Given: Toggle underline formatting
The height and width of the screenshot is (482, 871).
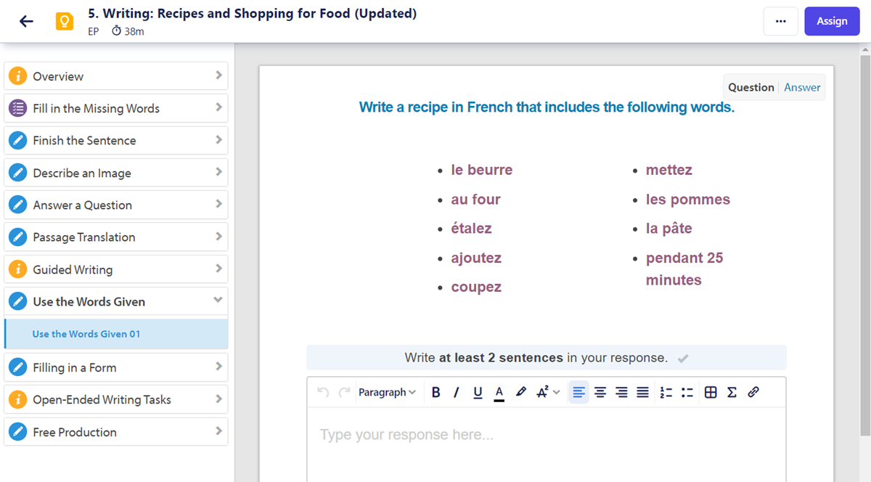Looking at the screenshot, I should pos(478,392).
